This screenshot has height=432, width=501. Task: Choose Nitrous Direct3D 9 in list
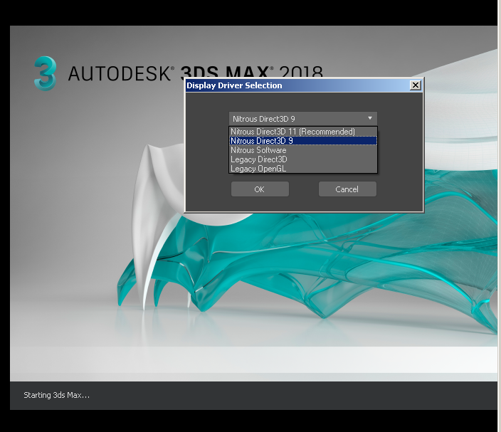pos(303,141)
